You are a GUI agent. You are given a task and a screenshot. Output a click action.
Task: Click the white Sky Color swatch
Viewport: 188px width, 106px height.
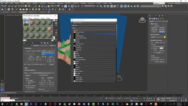coord(161,48)
